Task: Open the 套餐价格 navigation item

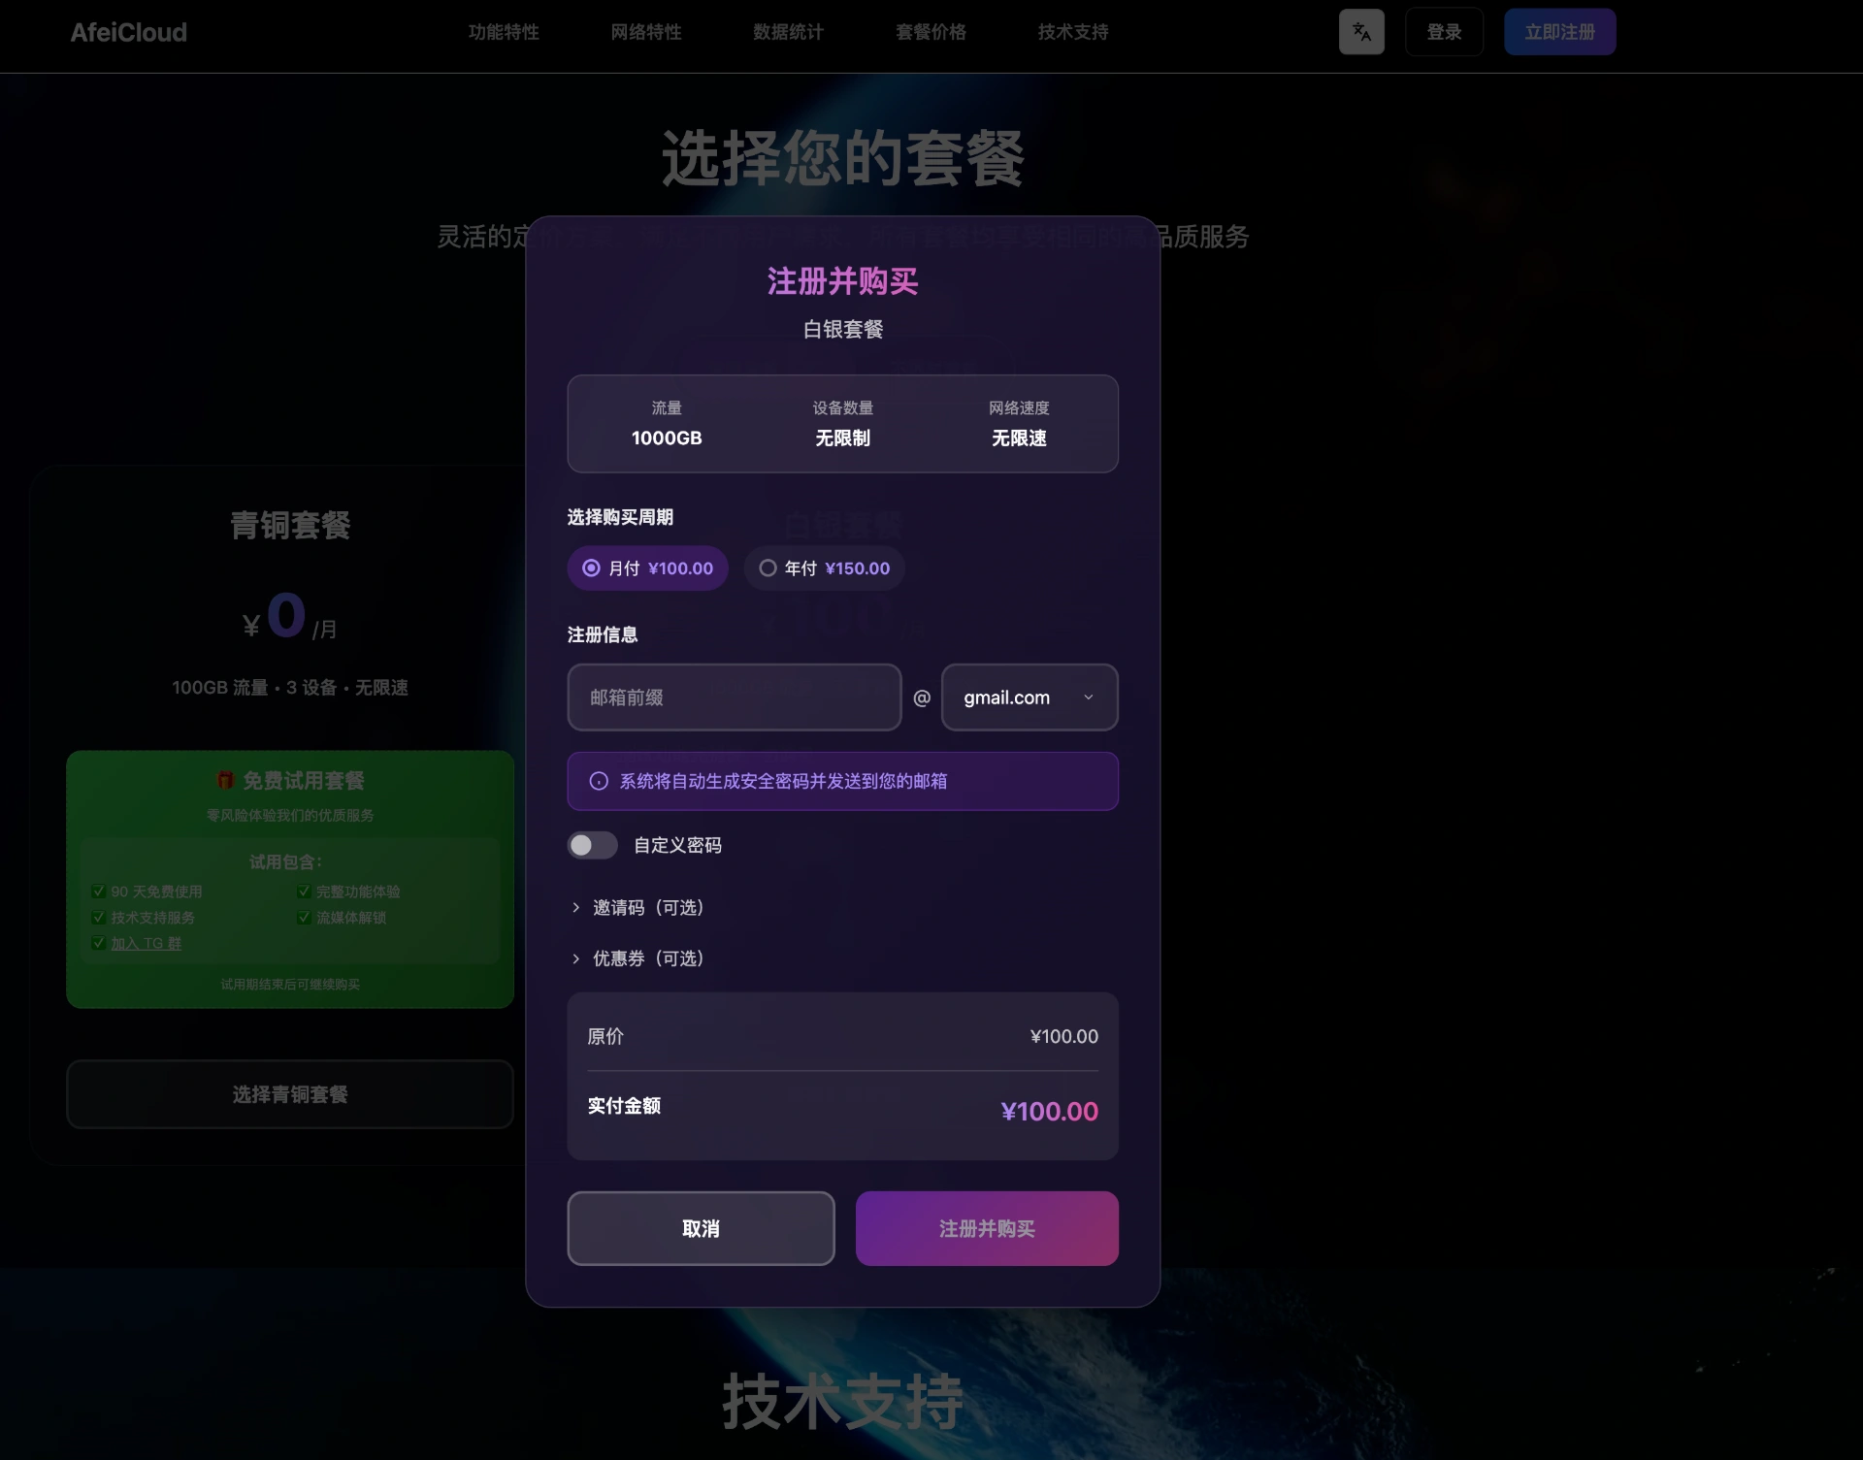Action: point(931,32)
